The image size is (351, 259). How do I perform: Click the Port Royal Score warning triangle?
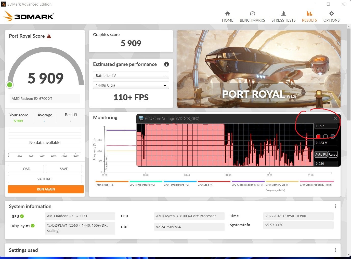(x=49, y=36)
